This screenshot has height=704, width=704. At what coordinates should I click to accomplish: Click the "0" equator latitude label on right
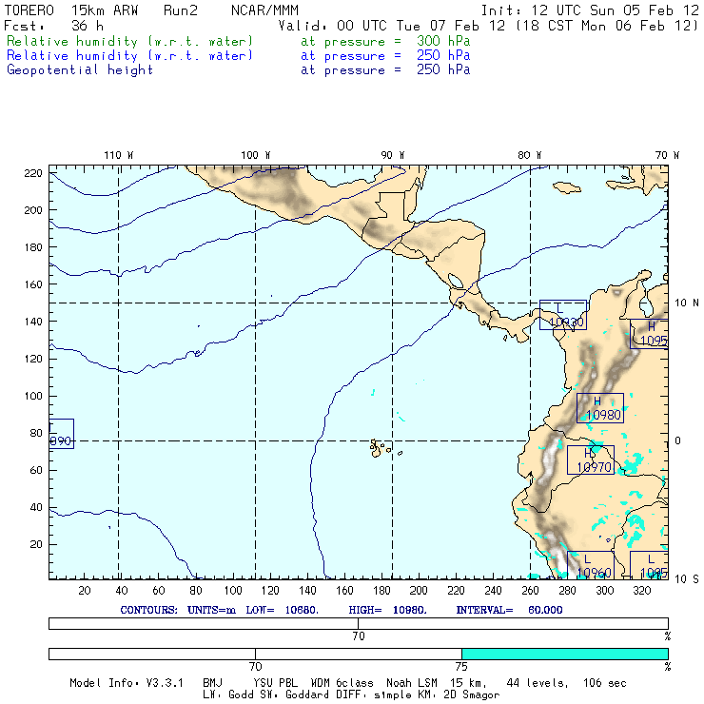click(678, 440)
